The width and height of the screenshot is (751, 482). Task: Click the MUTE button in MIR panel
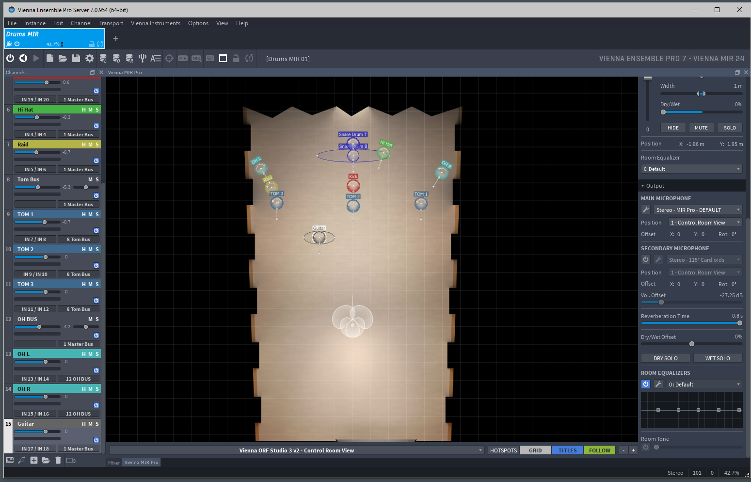[x=701, y=128]
